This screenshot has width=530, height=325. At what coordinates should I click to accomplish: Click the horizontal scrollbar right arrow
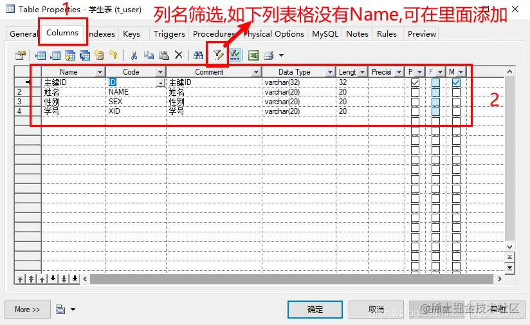[x=499, y=279]
